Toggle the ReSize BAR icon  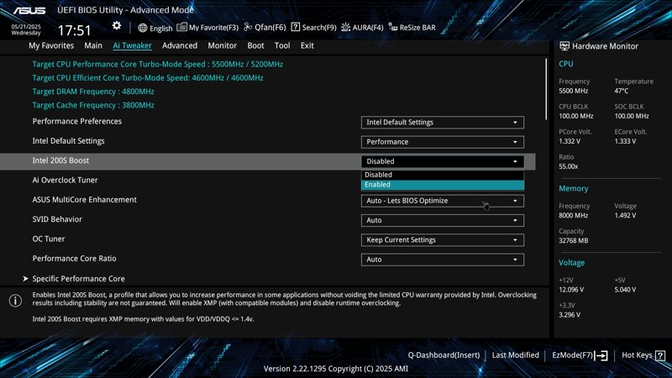pos(393,27)
